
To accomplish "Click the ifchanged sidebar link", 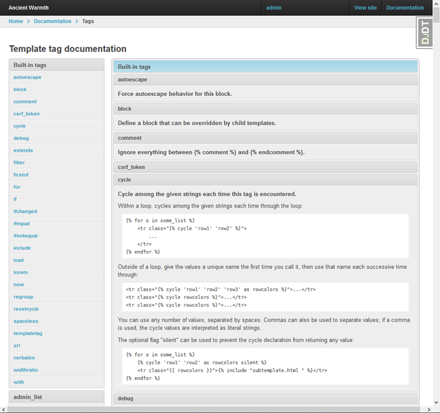I will point(25,211).
